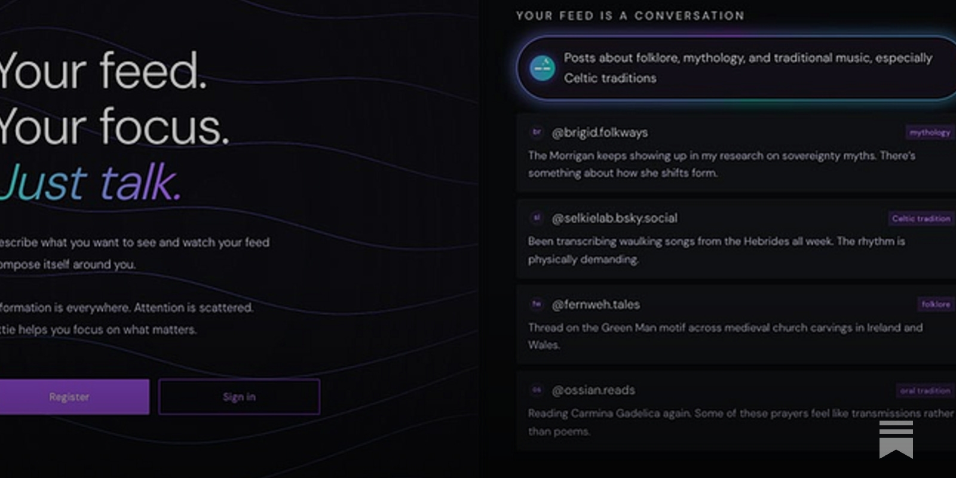Click the Register button
Viewport: 956px width, 478px height.
coord(69,396)
